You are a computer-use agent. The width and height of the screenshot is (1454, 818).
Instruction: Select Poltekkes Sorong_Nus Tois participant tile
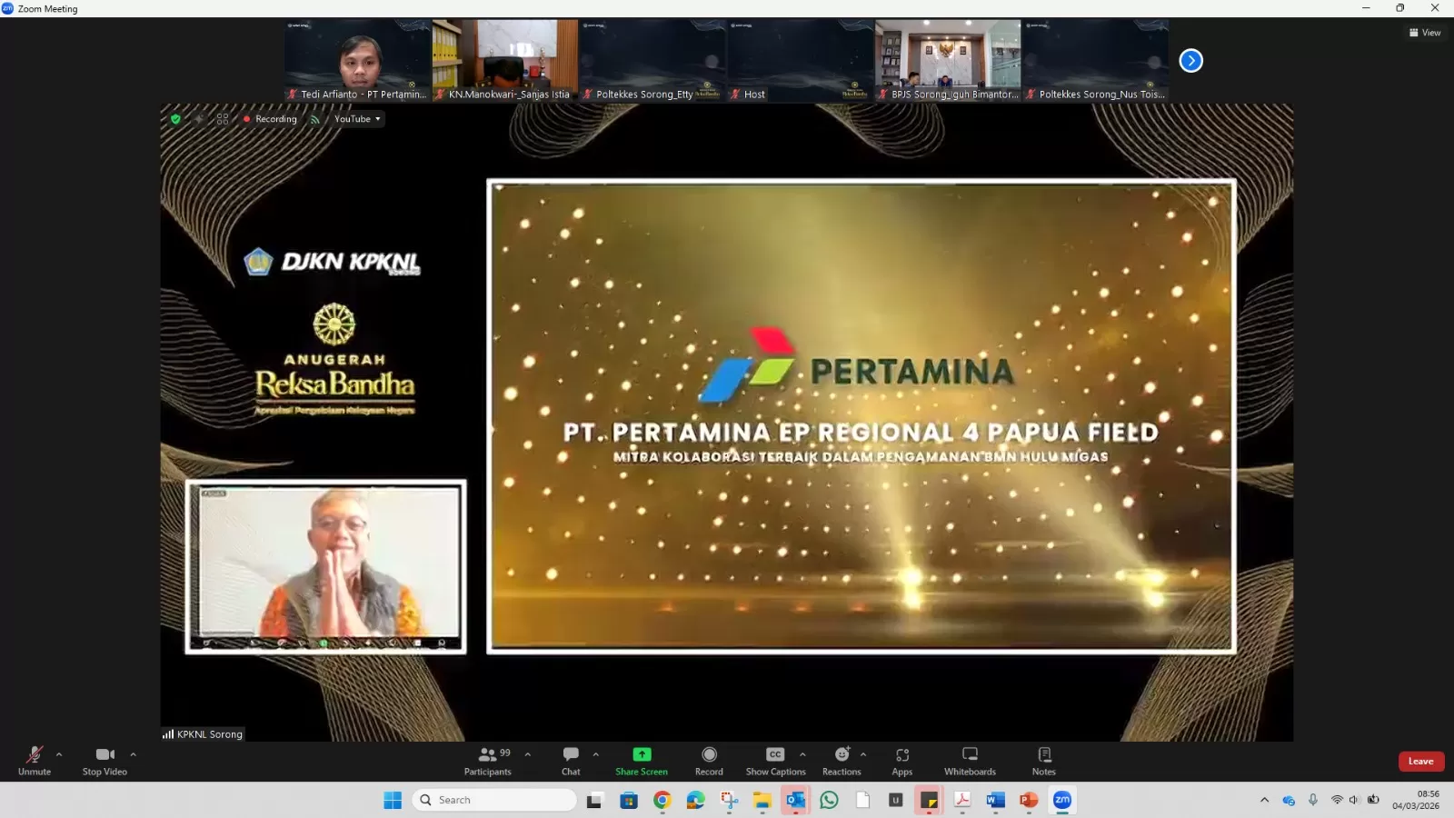click(1096, 61)
